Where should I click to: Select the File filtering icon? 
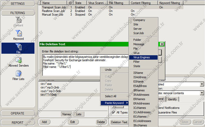coord(18,48)
